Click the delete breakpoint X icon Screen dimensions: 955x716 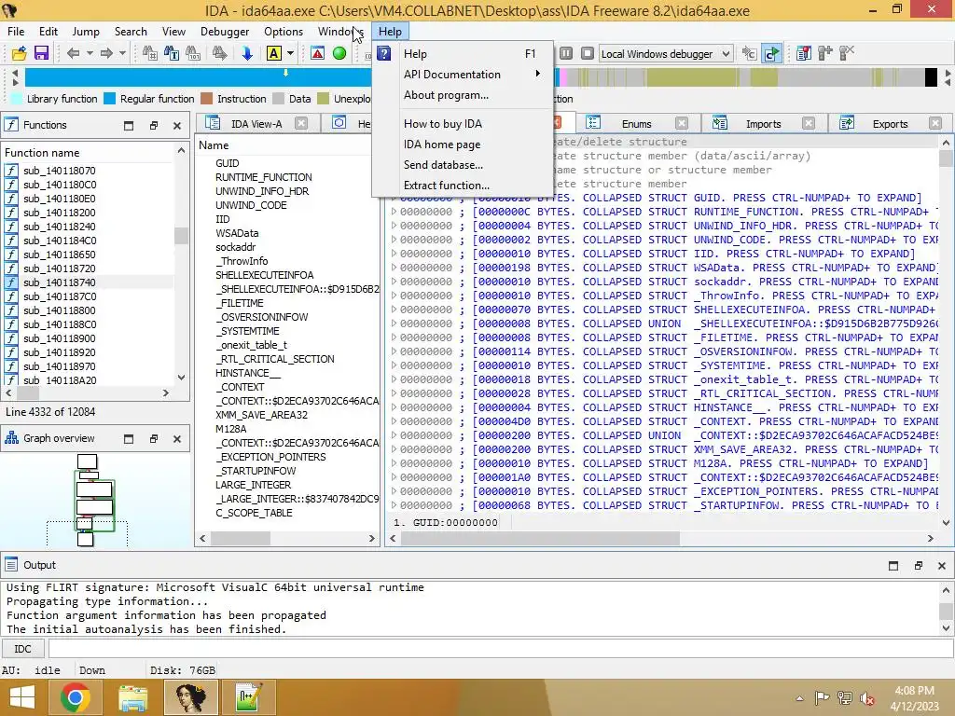(847, 53)
